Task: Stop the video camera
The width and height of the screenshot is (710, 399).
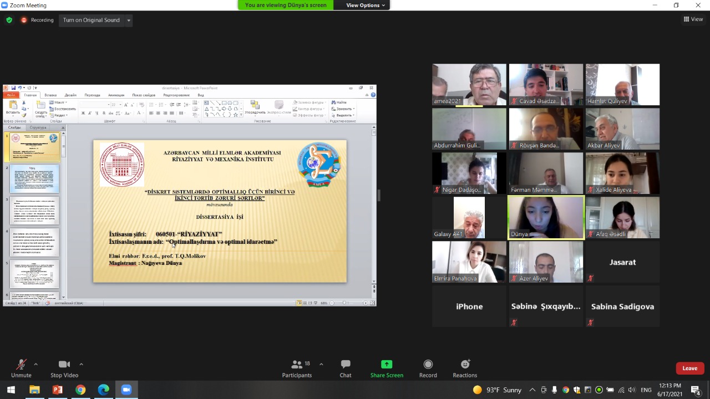Action: (x=64, y=368)
